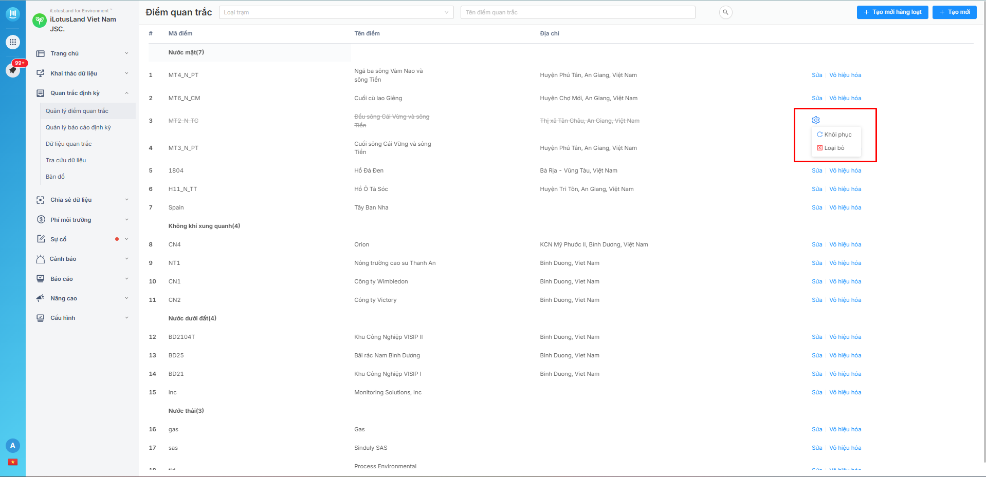
Task: Click the iLotusLand app logo icon
Action: point(13,13)
